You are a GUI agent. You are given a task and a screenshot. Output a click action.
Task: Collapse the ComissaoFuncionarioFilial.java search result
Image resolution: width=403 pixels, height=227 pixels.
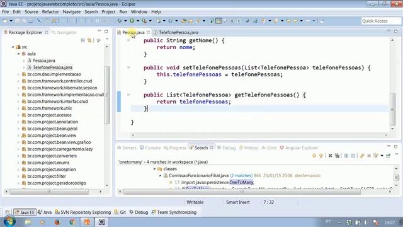tap(160, 176)
